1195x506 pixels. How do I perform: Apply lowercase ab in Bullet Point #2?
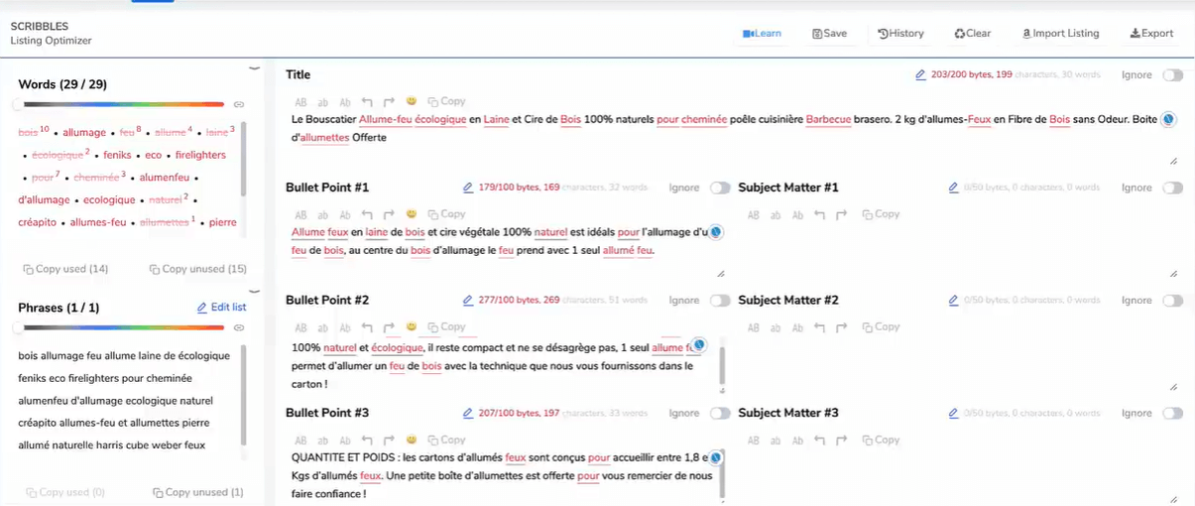pyautogui.click(x=323, y=328)
